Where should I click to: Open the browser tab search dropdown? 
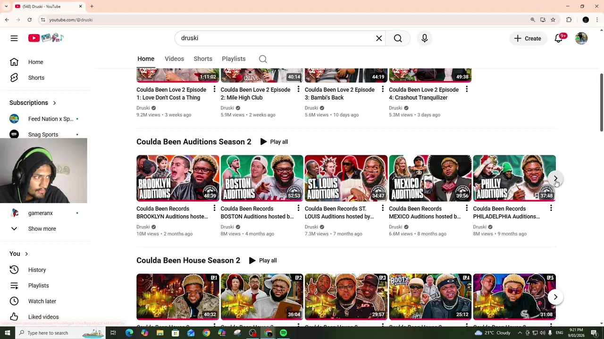(6, 6)
